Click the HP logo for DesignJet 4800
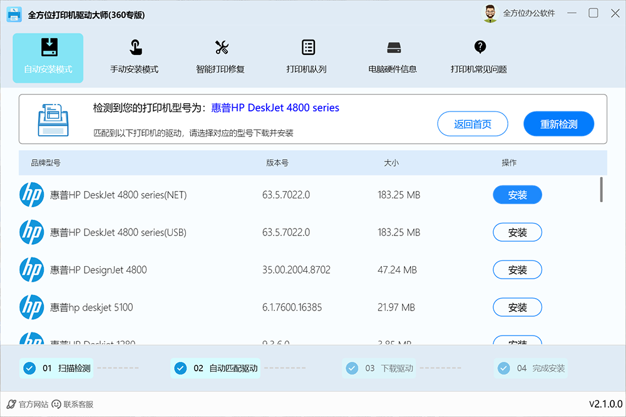The height and width of the screenshot is (417, 626). pyautogui.click(x=31, y=270)
